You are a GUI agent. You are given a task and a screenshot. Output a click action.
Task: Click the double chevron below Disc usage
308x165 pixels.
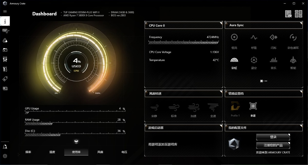pyautogui.click(x=76, y=141)
